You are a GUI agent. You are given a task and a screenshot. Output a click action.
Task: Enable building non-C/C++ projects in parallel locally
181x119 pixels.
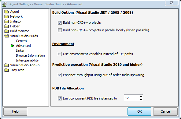[x=60, y=30]
